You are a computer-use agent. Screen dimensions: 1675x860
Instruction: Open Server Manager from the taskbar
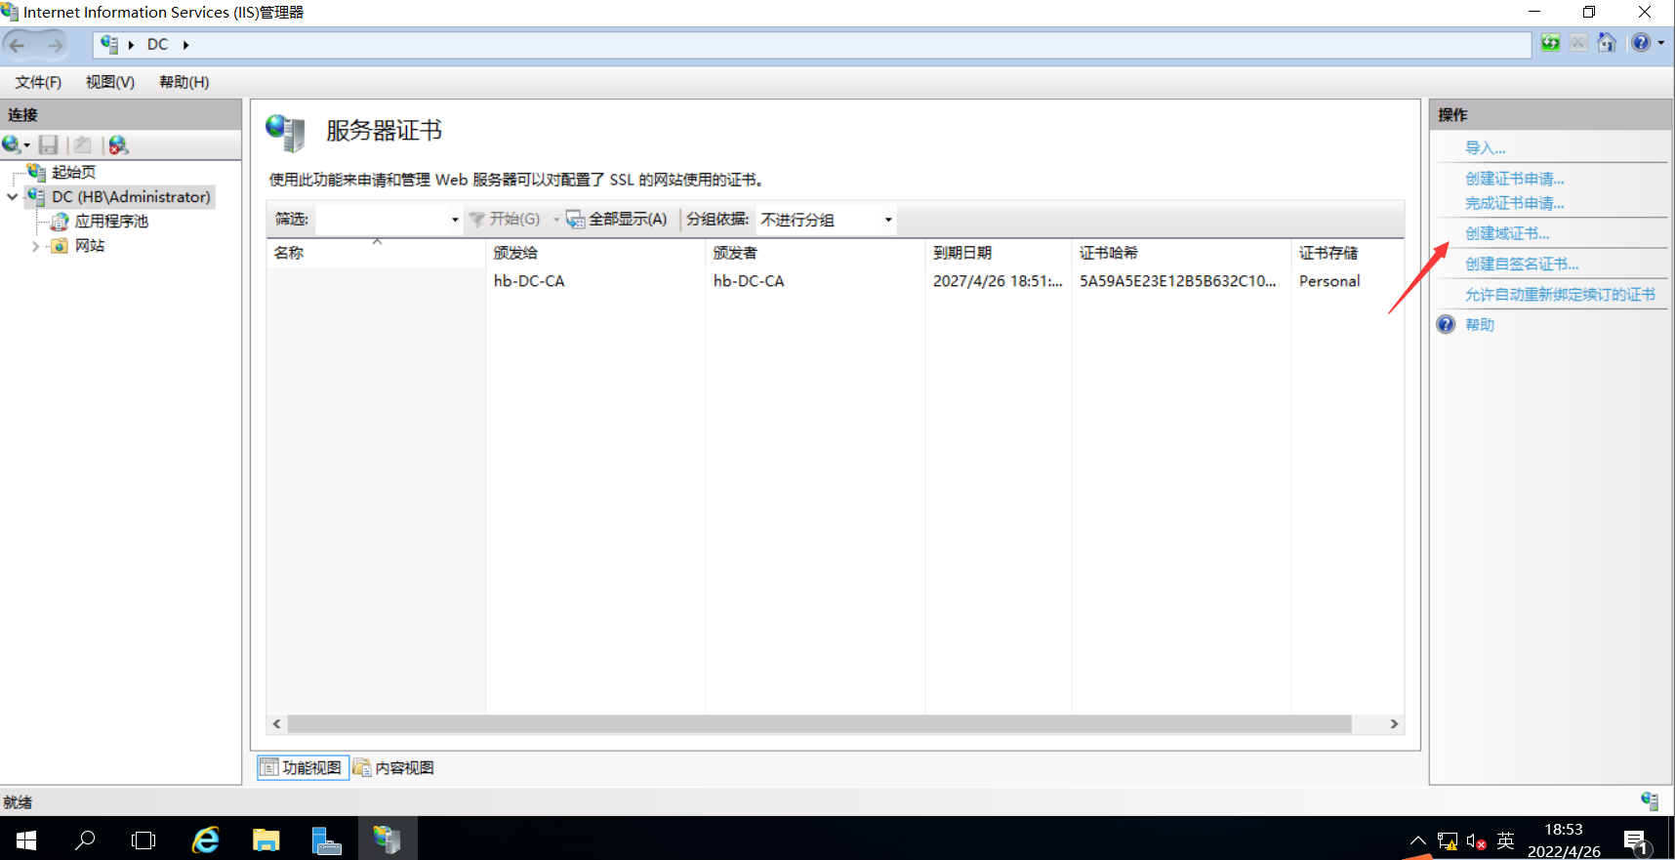326,840
